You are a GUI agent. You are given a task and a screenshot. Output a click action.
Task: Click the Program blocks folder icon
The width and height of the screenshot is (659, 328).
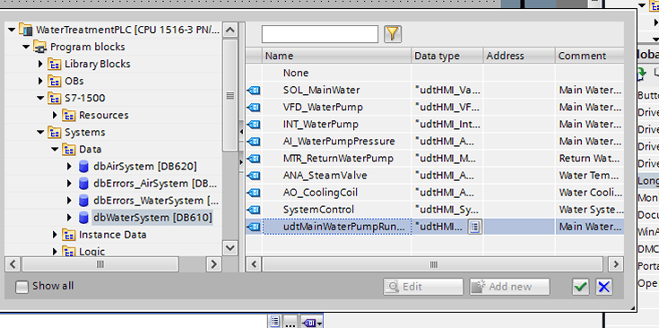coord(40,47)
